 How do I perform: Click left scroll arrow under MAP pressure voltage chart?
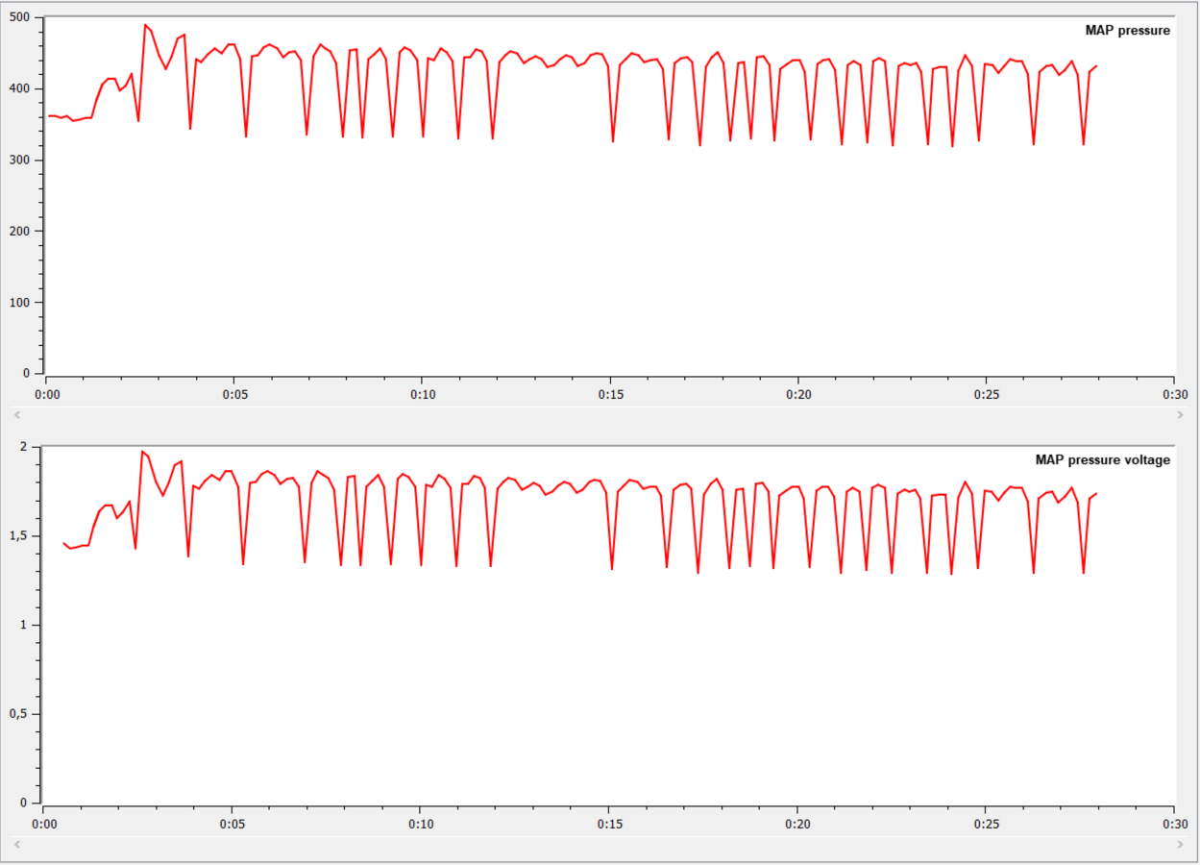pos(16,844)
